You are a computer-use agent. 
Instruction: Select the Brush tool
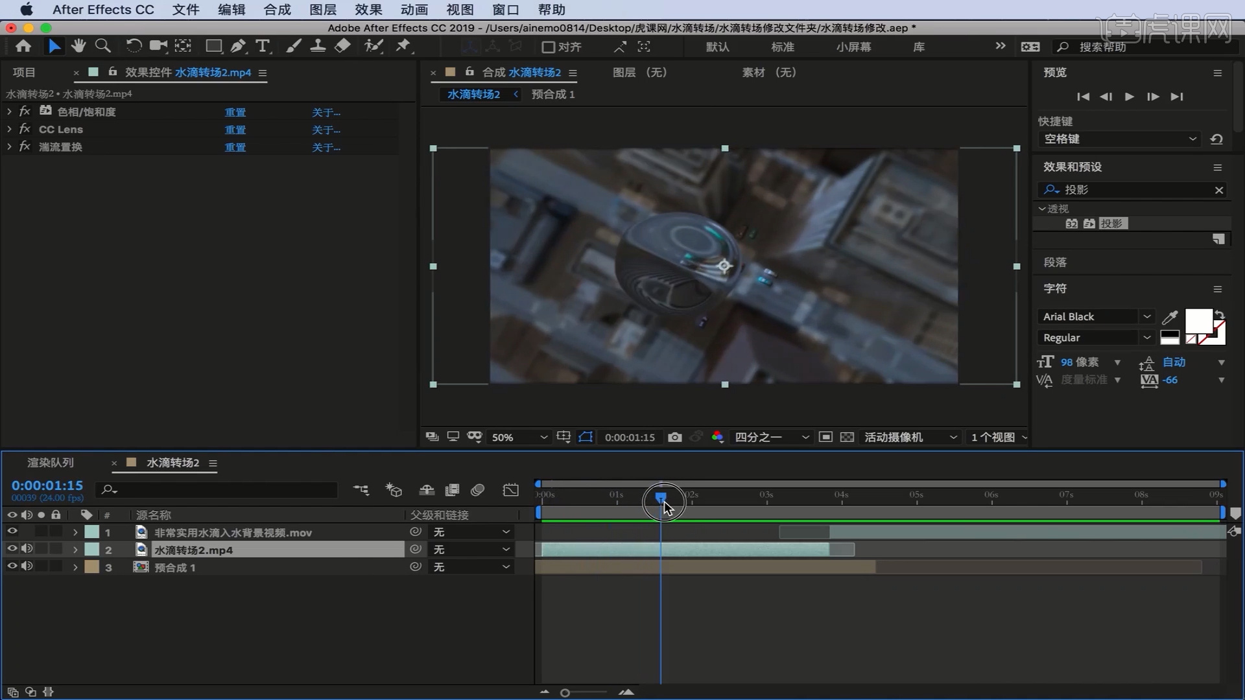click(x=293, y=46)
